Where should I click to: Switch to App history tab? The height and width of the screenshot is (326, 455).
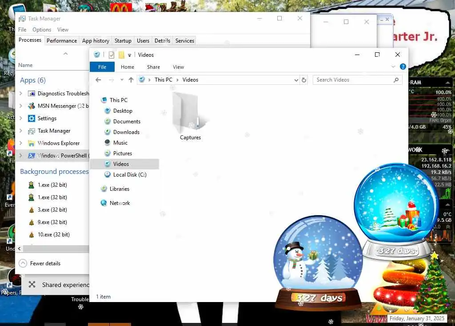pyautogui.click(x=96, y=40)
